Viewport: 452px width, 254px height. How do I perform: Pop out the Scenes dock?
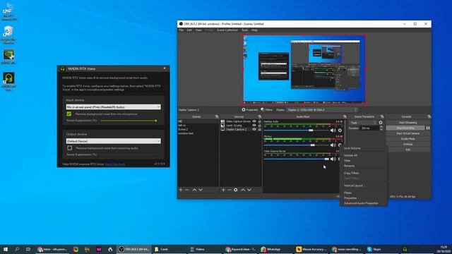pyautogui.click(x=217, y=116)
